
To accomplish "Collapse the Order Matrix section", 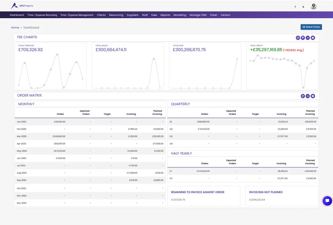I will coord(308,96).
